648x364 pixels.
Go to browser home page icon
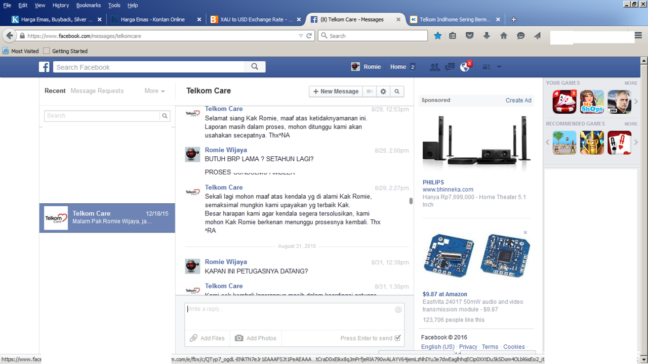tap(504, 36)
